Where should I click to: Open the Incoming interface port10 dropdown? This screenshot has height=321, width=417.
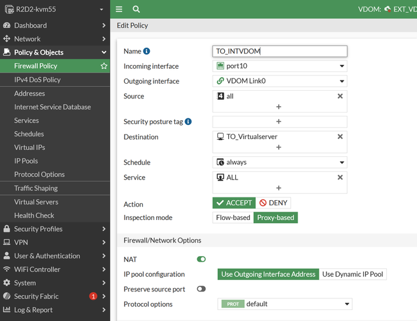pos(279,66)
